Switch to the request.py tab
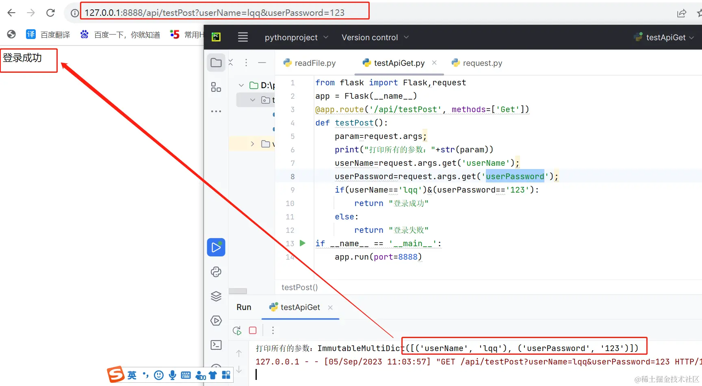 [x=477, y=63]
